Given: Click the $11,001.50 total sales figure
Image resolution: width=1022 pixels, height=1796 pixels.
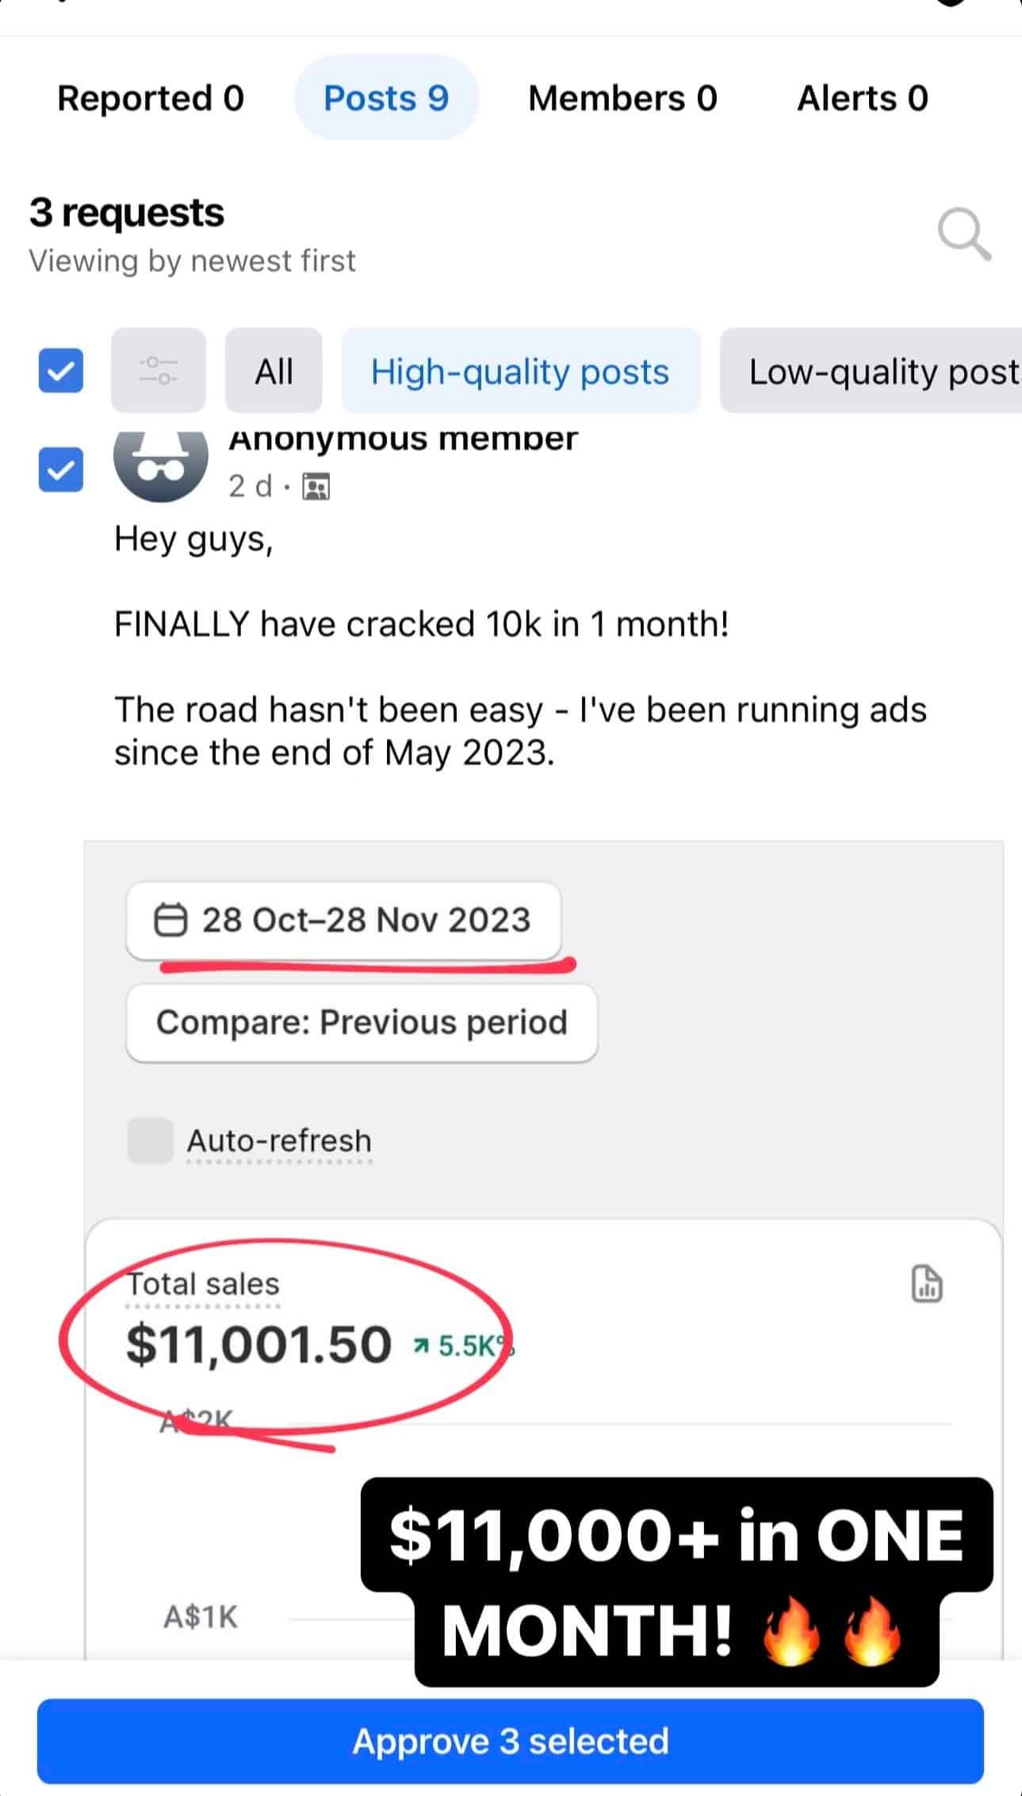Looking at the screenshot, I should [x=258, y=1344].
